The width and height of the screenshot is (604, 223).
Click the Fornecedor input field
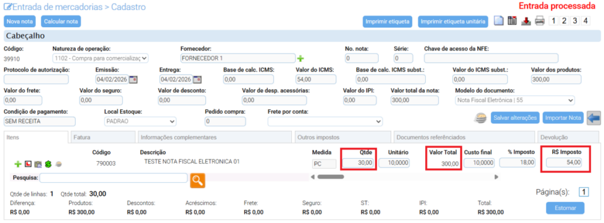tap(238, 58)
